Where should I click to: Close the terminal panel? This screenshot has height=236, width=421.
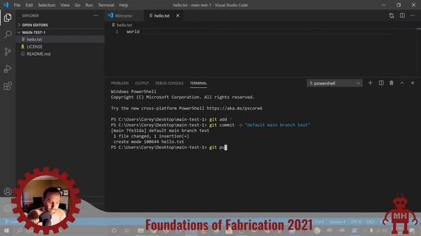pyautogui.click(x=412, y=83)
